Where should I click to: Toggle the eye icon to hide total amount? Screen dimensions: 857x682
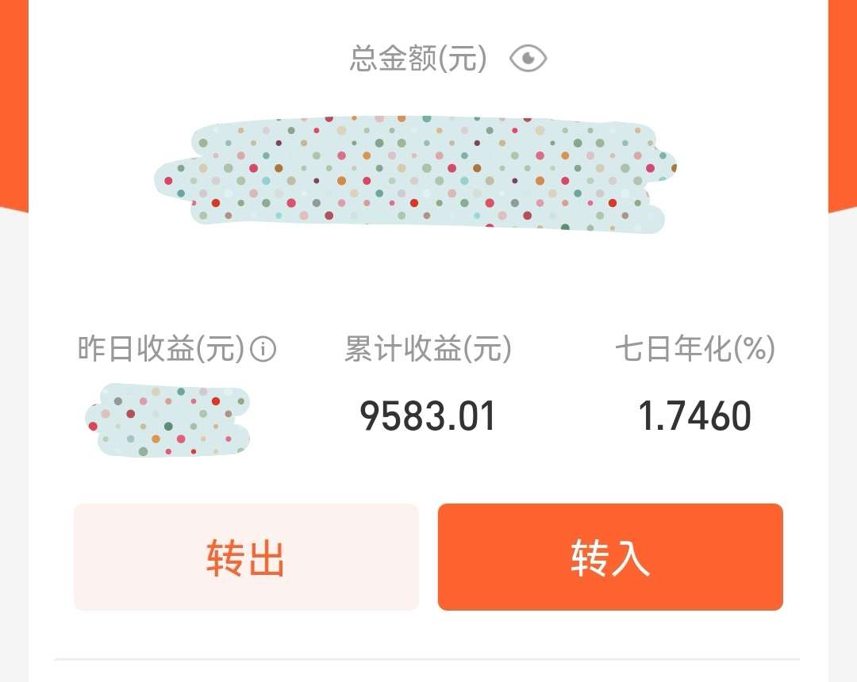pyautogui.click(x=528, y=59)
